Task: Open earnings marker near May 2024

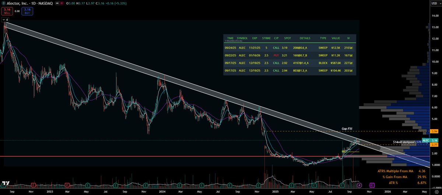Action: 202,185
